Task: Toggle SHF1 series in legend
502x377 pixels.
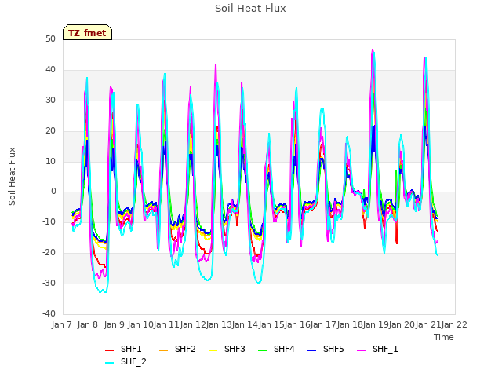Action: (x=123, y=349)
